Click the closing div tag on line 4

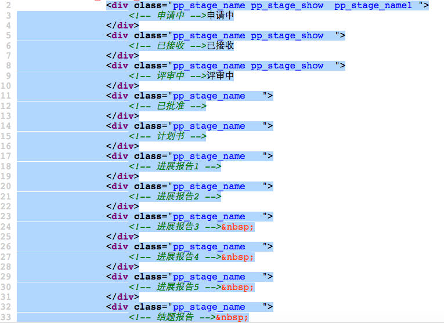(x=122, y=26)
